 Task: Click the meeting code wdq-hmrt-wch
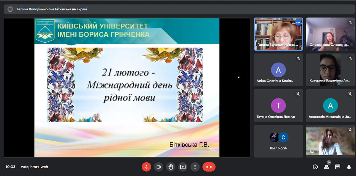tap(34, 167)
